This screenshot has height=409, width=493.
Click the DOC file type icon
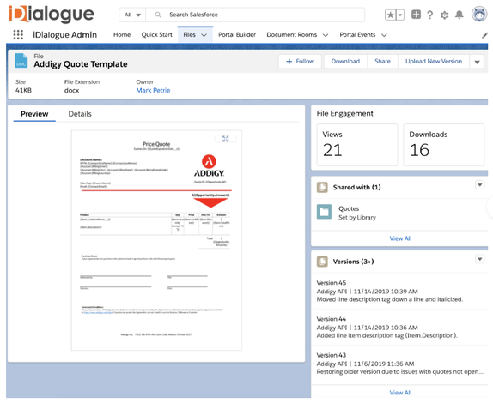21,61
